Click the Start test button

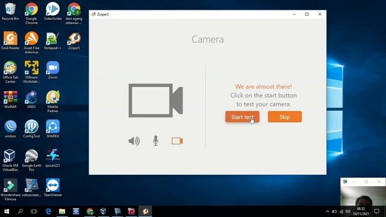pos(242,117)
